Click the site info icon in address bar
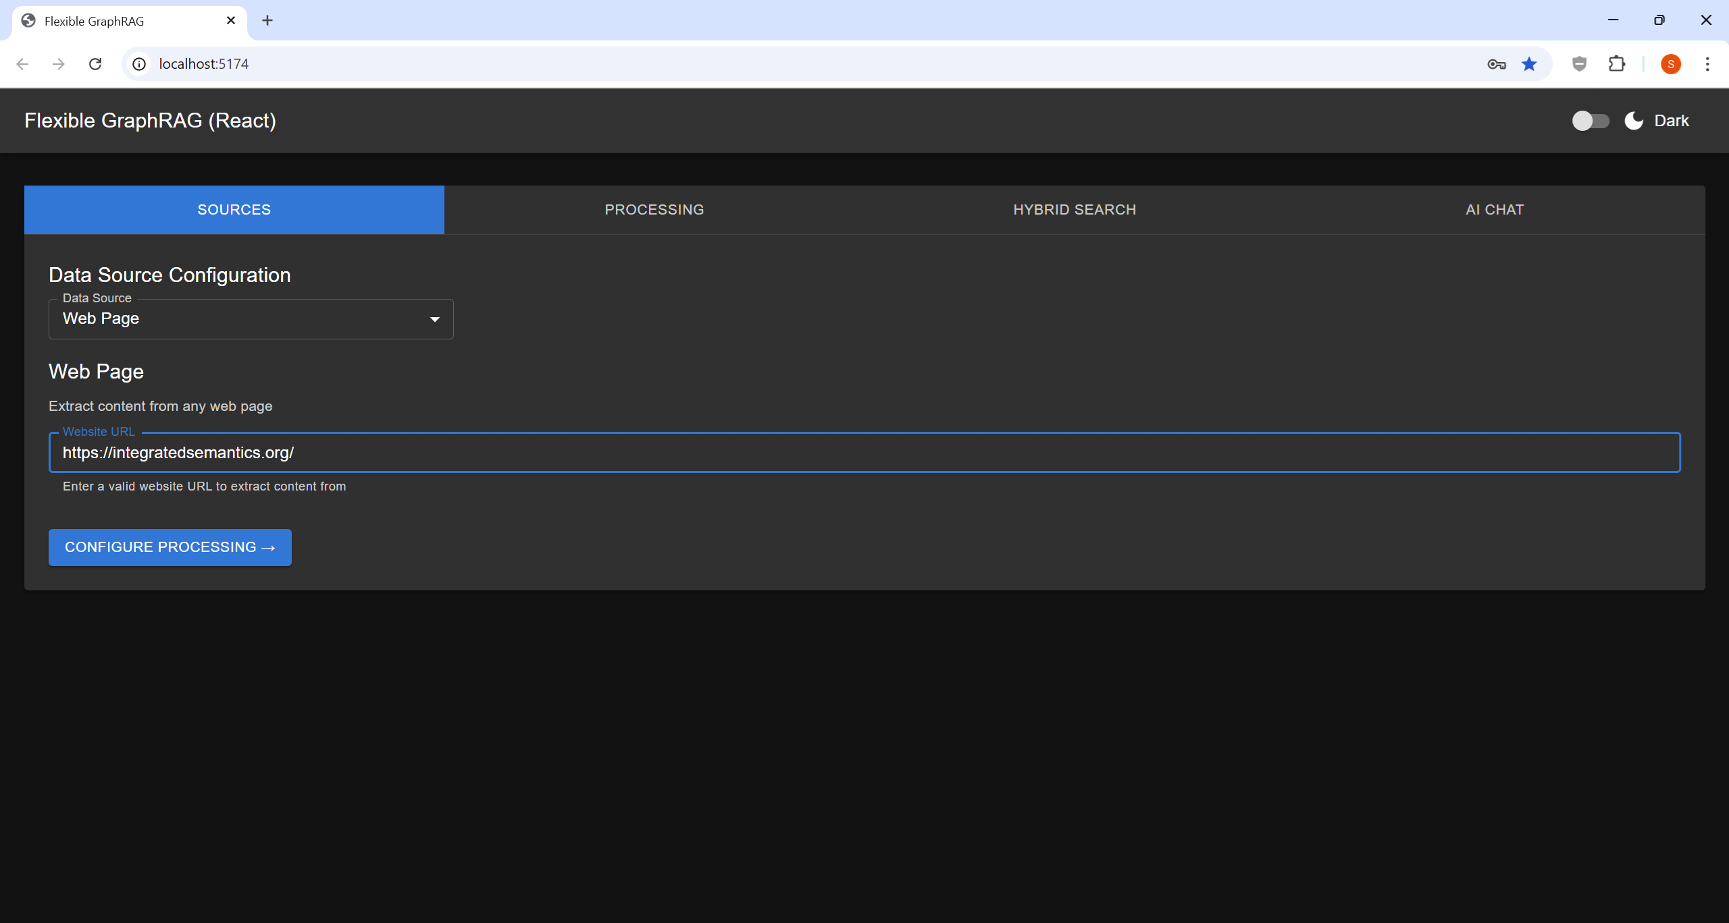Image resolution: width=1729 pixels, height=923 pixels. [x=139, y=63]
